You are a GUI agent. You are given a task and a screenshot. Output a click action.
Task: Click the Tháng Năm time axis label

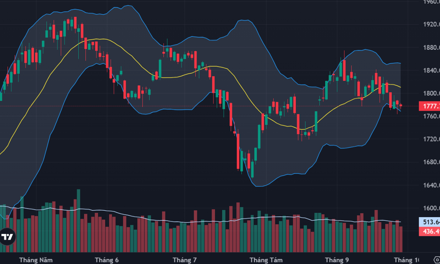coord(36,260)
